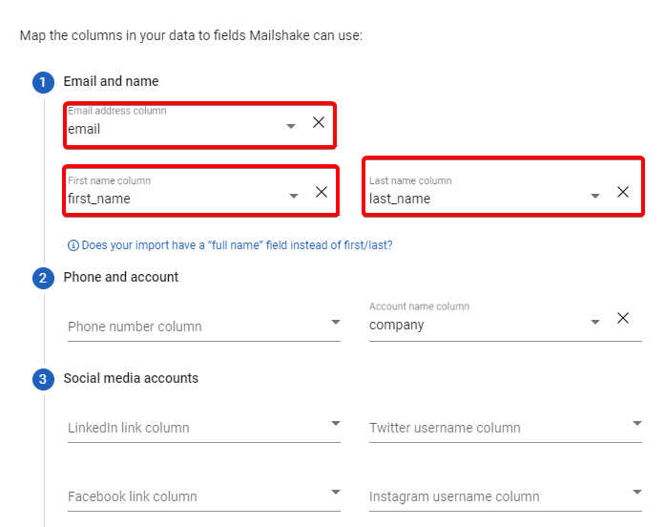Screen dimensions: 665x527
Task: Select the 'email' value in Email address column
Action: (x=84, y=129)
